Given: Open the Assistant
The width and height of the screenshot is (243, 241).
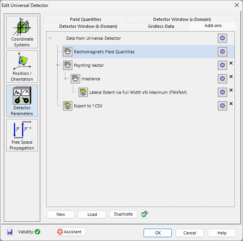Looking at the screenshot, I should 70,232.
